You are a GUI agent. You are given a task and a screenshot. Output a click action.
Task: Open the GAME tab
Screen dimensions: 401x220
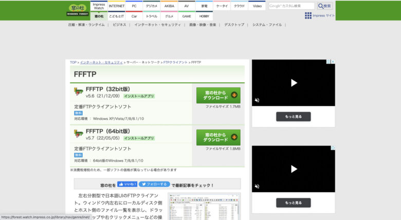click(187, 16)
